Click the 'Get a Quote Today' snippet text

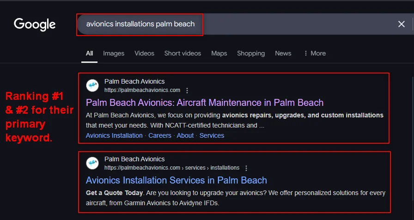pos(114,193)
